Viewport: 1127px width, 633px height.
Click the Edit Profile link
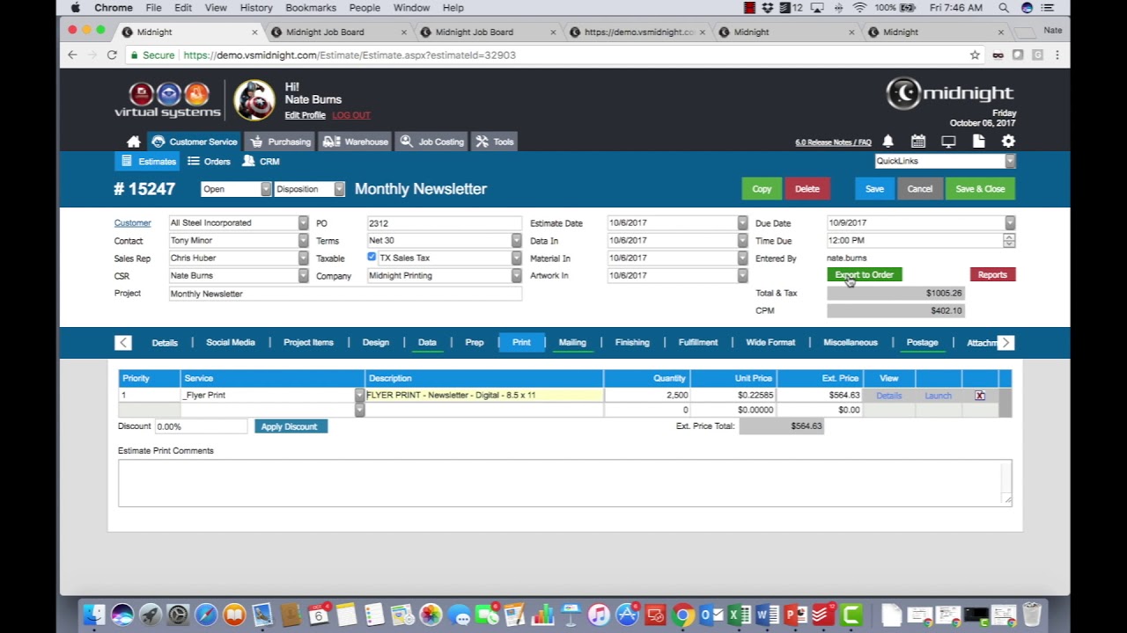(305, 115)
